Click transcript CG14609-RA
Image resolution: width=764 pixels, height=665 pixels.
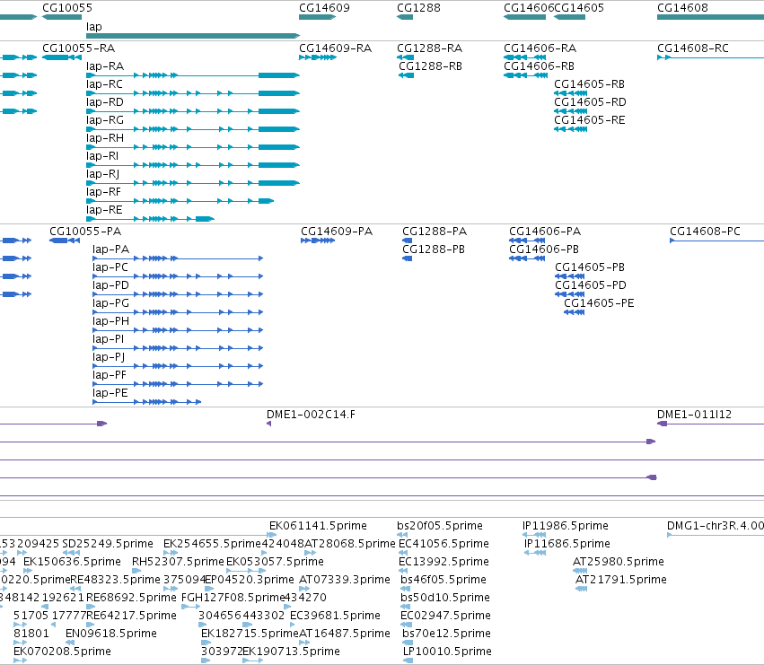pos(318,57)
